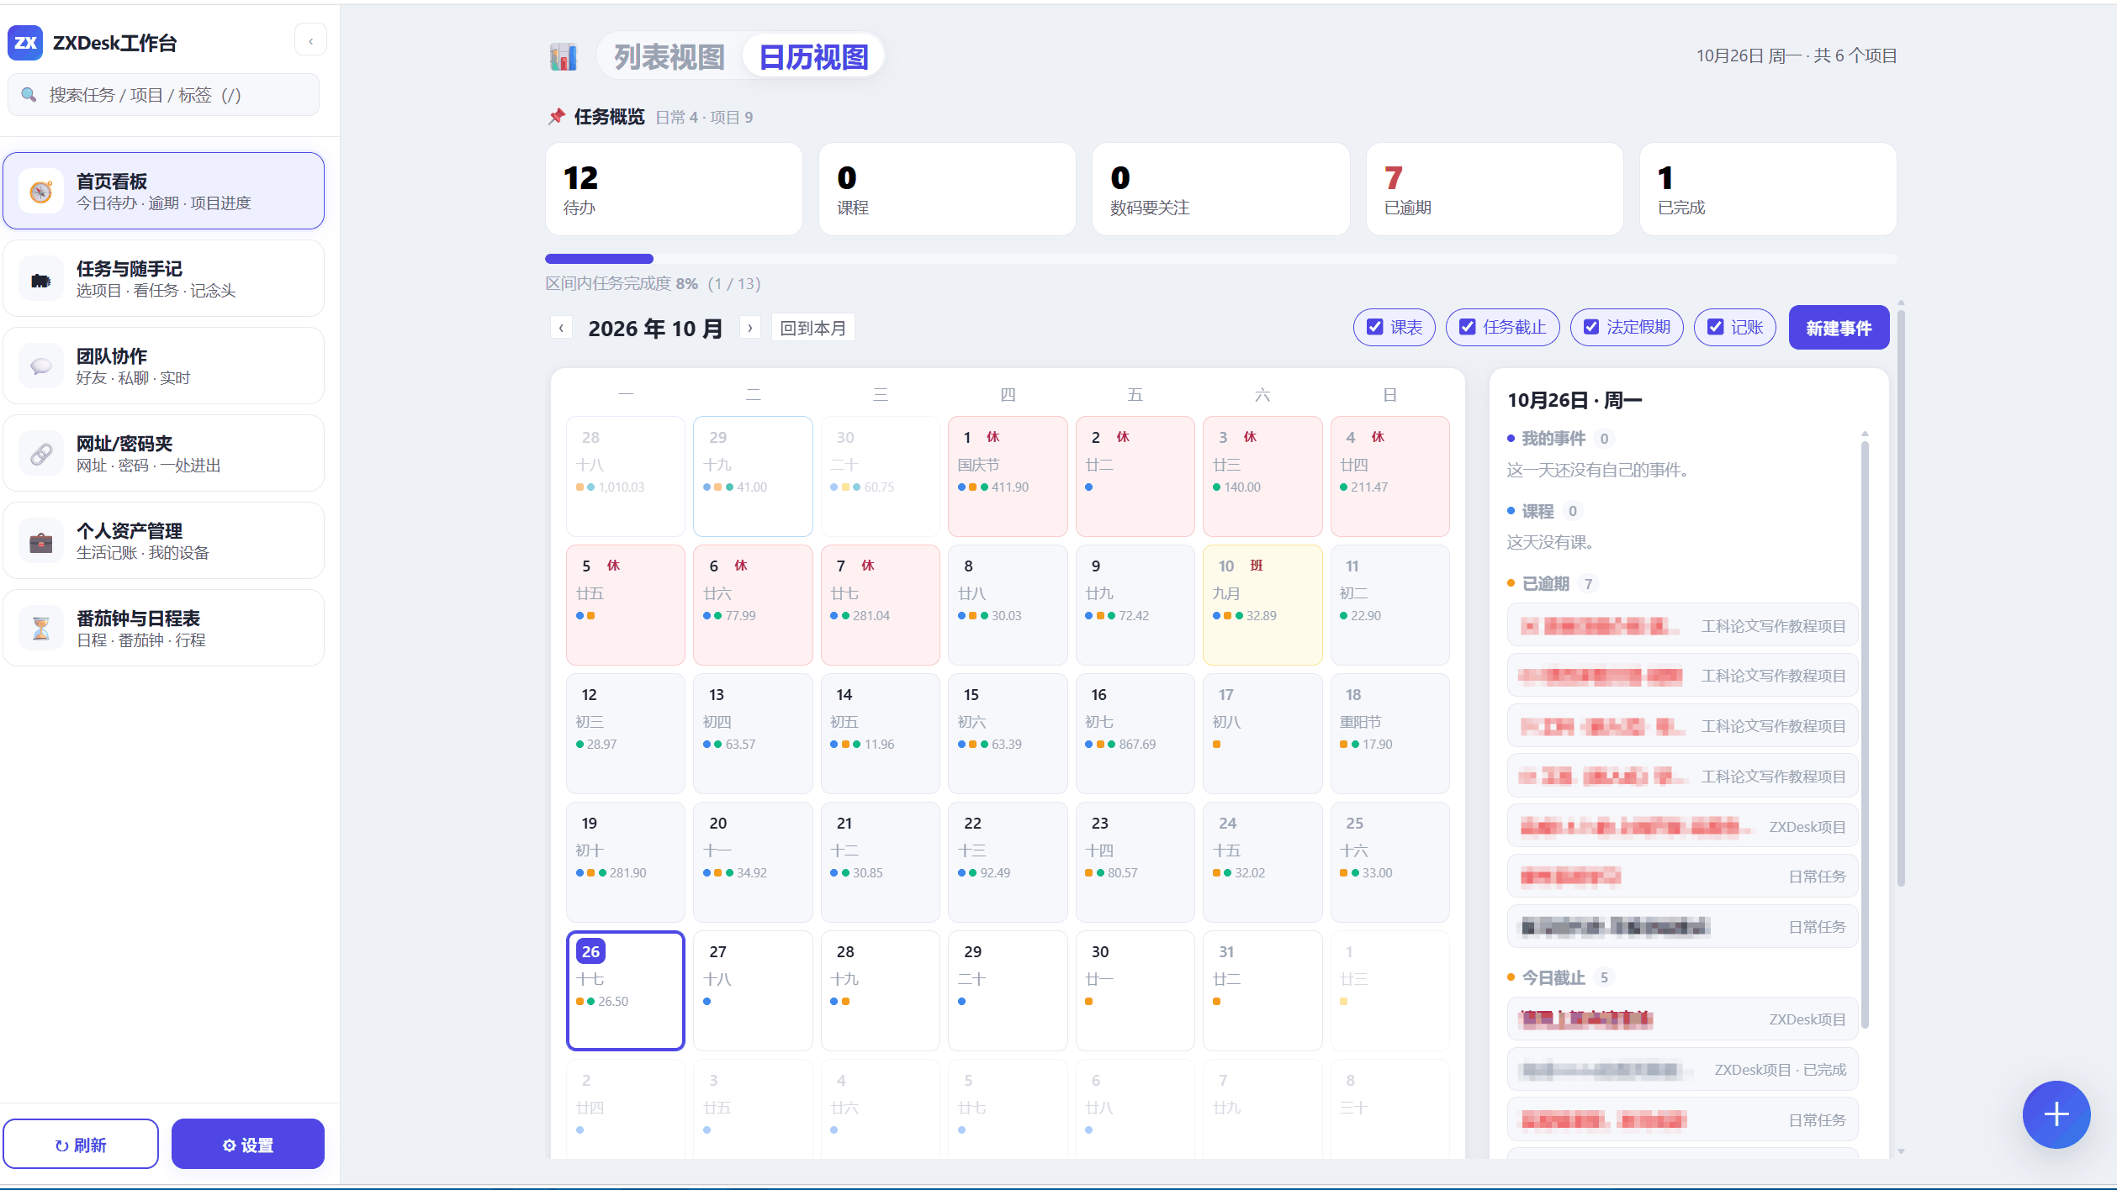
Task: Select October 16 cell showing 867.69
Action: [x=1135, y=734]
